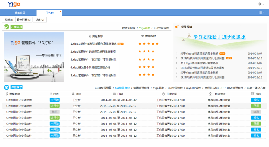This screenshot has height=147, width=269.
Task: Select the myERP软件 category
Action: (193, 88)
